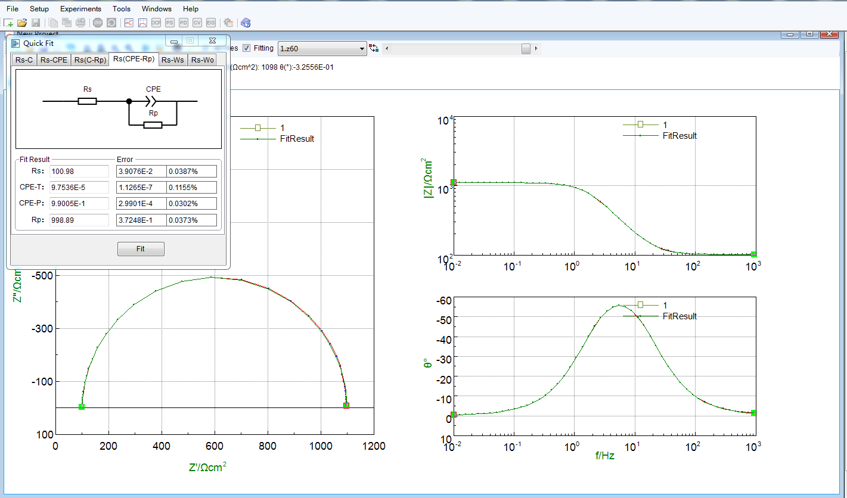Screen dimensions: 847x498
Task: Click the horizontal scrollbar thumb next to dropdown
Action: (525, 49)
